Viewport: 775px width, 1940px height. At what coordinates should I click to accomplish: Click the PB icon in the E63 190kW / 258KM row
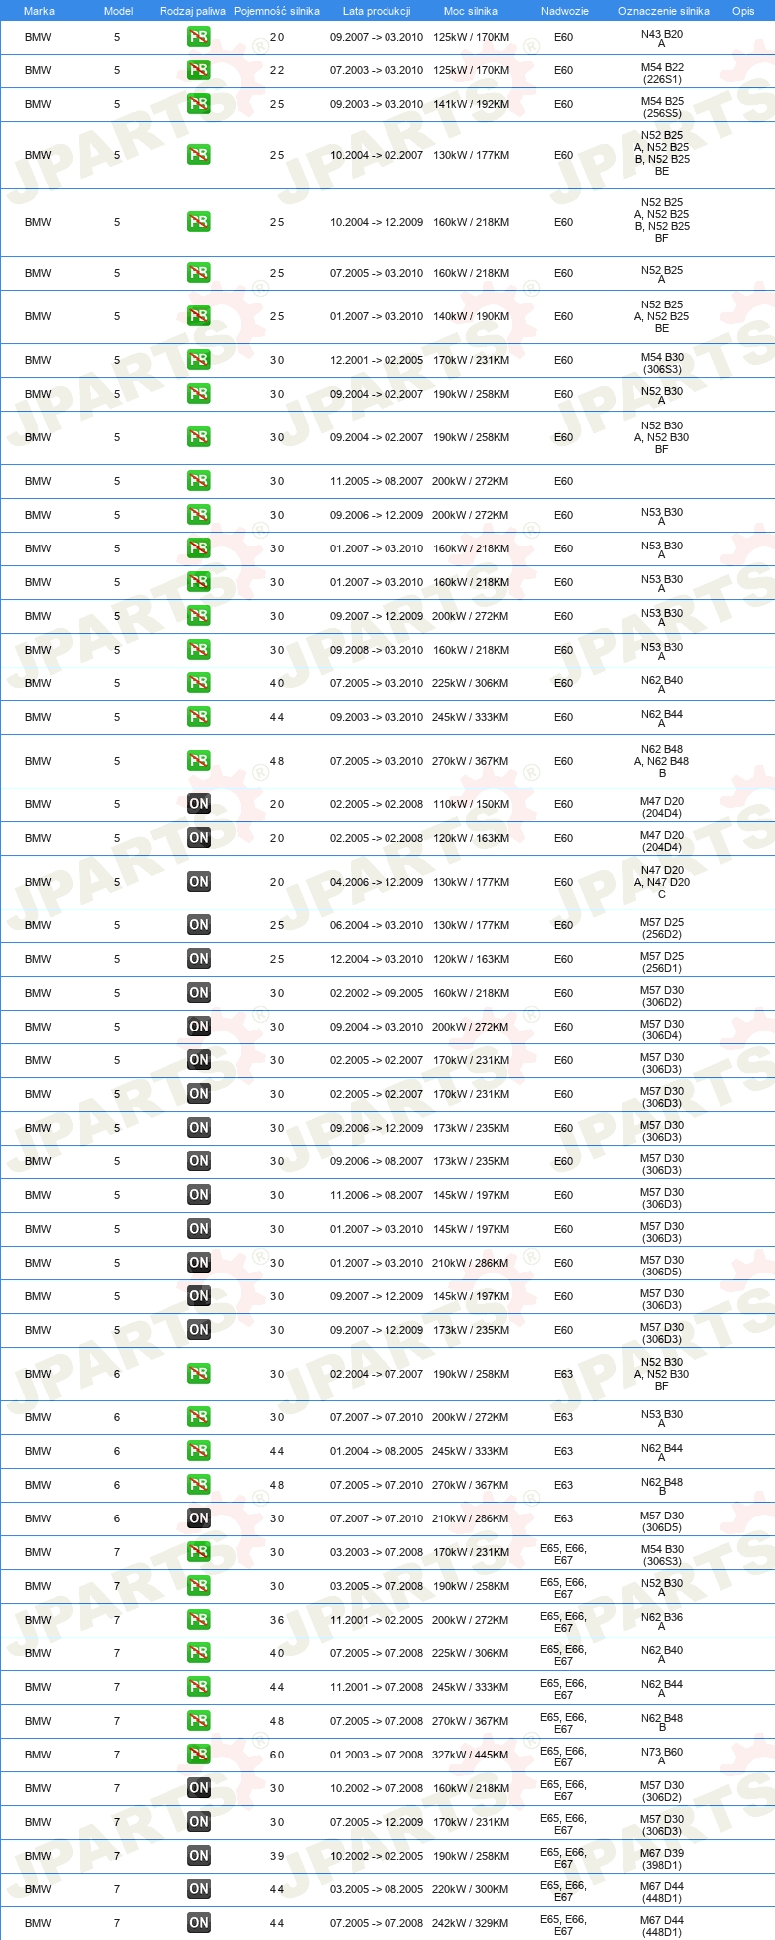pyautogui.click(x=199, y=1374)
